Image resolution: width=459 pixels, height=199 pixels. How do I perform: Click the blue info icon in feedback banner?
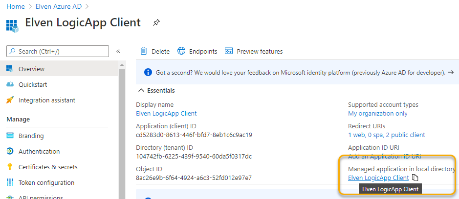tap(148, 72)
